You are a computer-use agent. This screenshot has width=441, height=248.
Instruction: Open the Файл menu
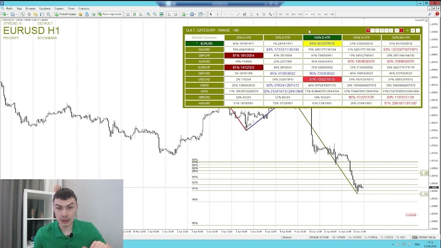(9, 8)
